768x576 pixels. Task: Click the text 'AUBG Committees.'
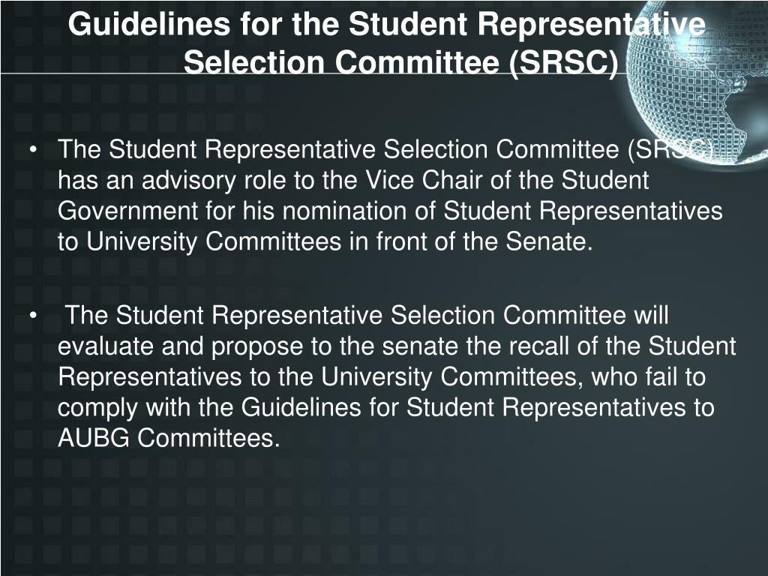(169, 438)
